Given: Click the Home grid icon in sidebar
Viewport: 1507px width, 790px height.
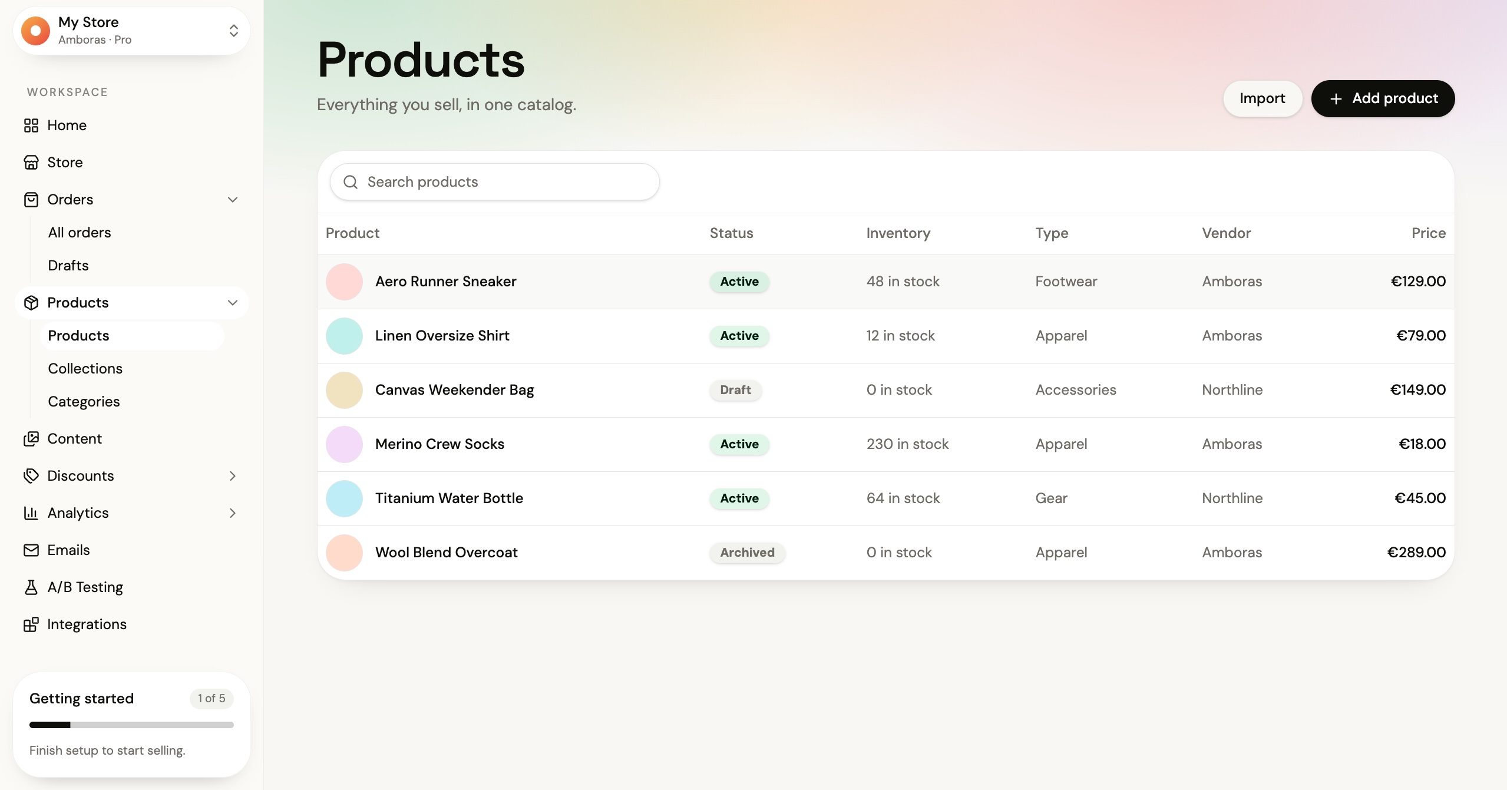Looking at the screenshot, I should point(31,125).
